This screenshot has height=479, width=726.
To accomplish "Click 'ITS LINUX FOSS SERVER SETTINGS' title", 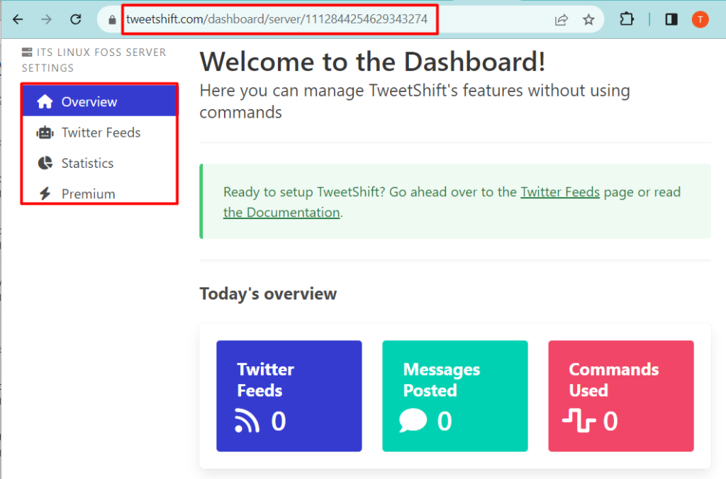I will (94, 60).
